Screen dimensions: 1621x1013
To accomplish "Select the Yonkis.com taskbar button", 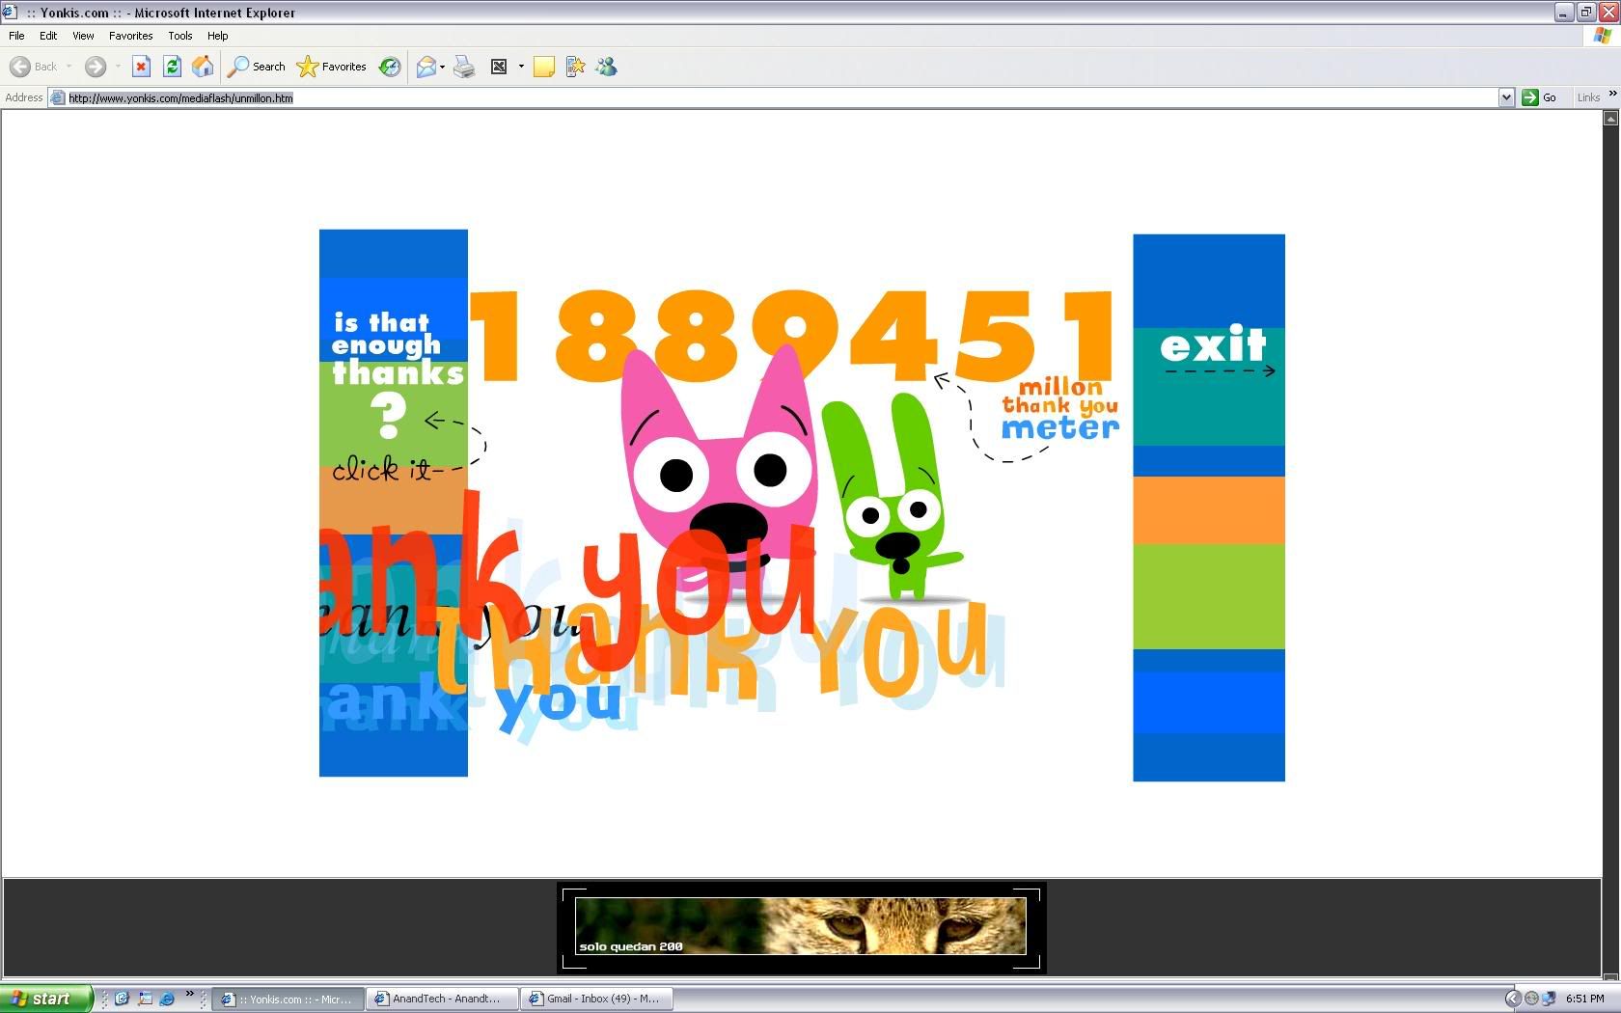I will pyautogui.click(x=288, y=999).
